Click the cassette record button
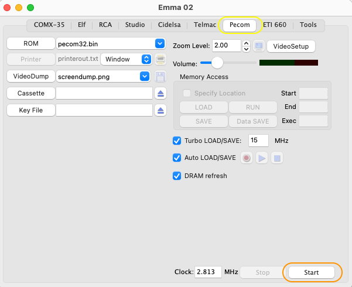 click(247, 158)
